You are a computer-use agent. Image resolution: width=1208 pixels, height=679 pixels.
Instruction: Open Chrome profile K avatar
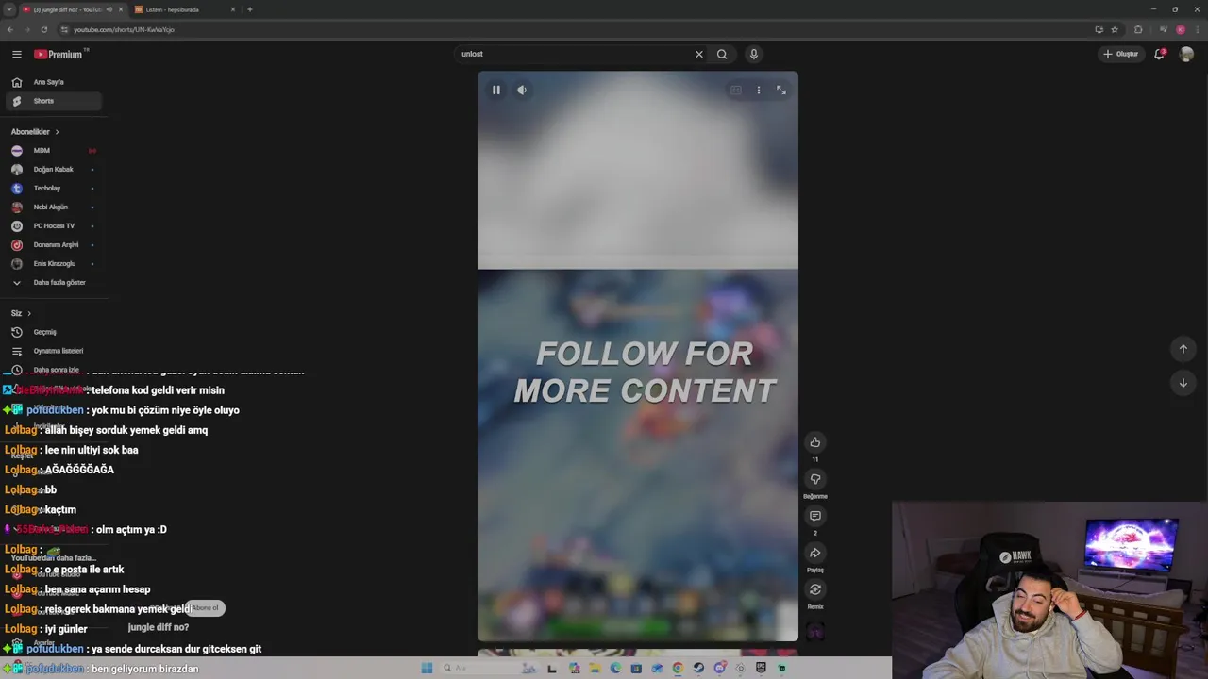coord(1181,29)
